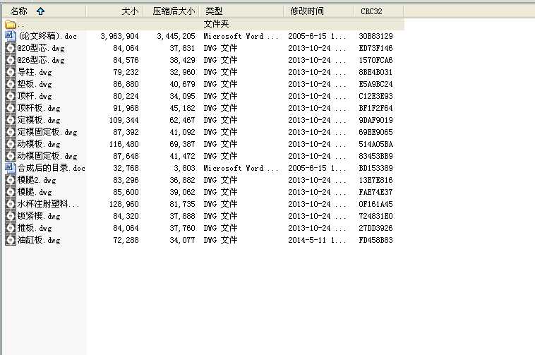Sort by the CRC32 column header
Viewport: 535px width, 355px height.
379,11
